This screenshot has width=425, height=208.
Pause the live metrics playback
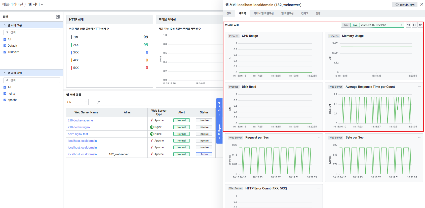414,25
